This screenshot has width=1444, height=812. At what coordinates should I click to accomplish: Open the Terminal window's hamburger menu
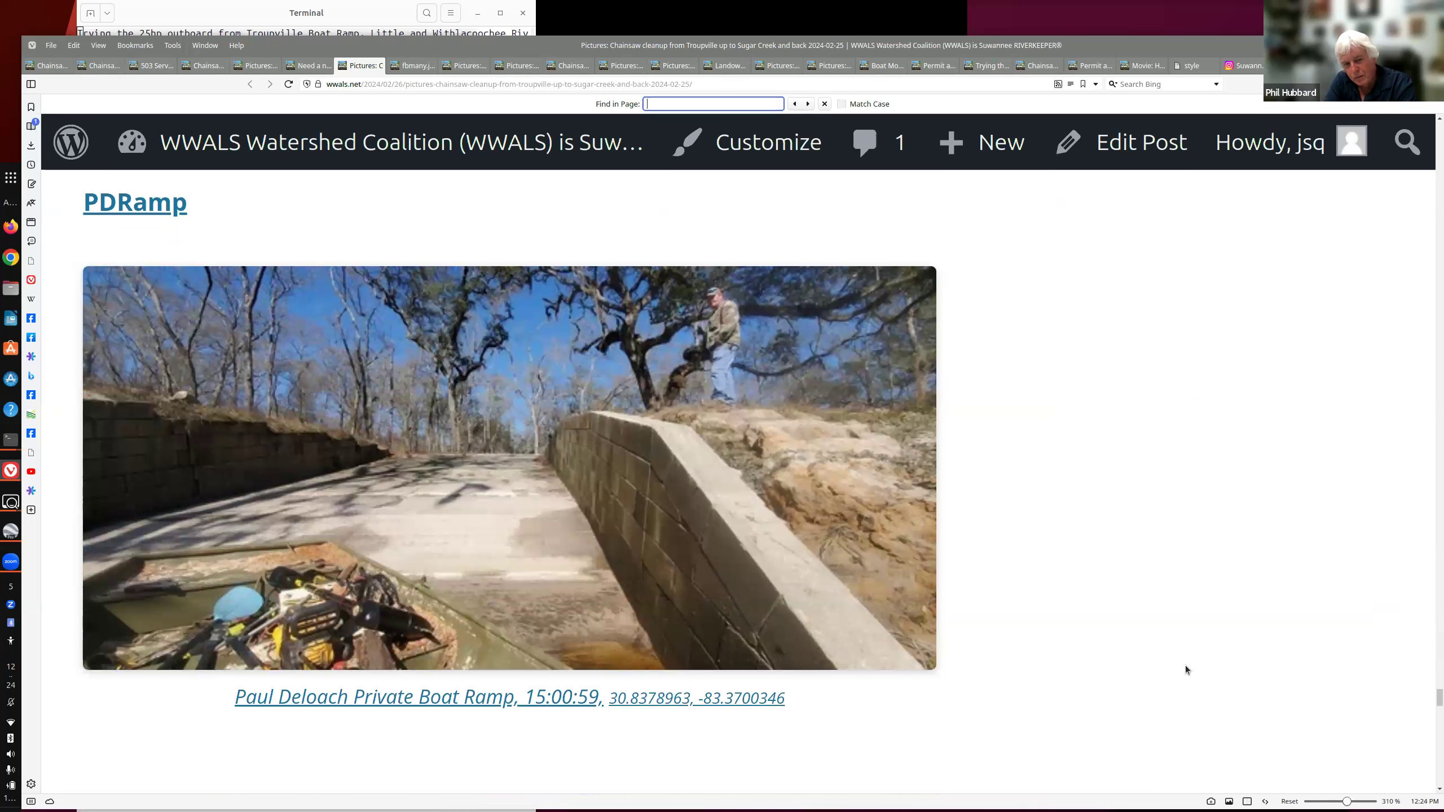450,13
